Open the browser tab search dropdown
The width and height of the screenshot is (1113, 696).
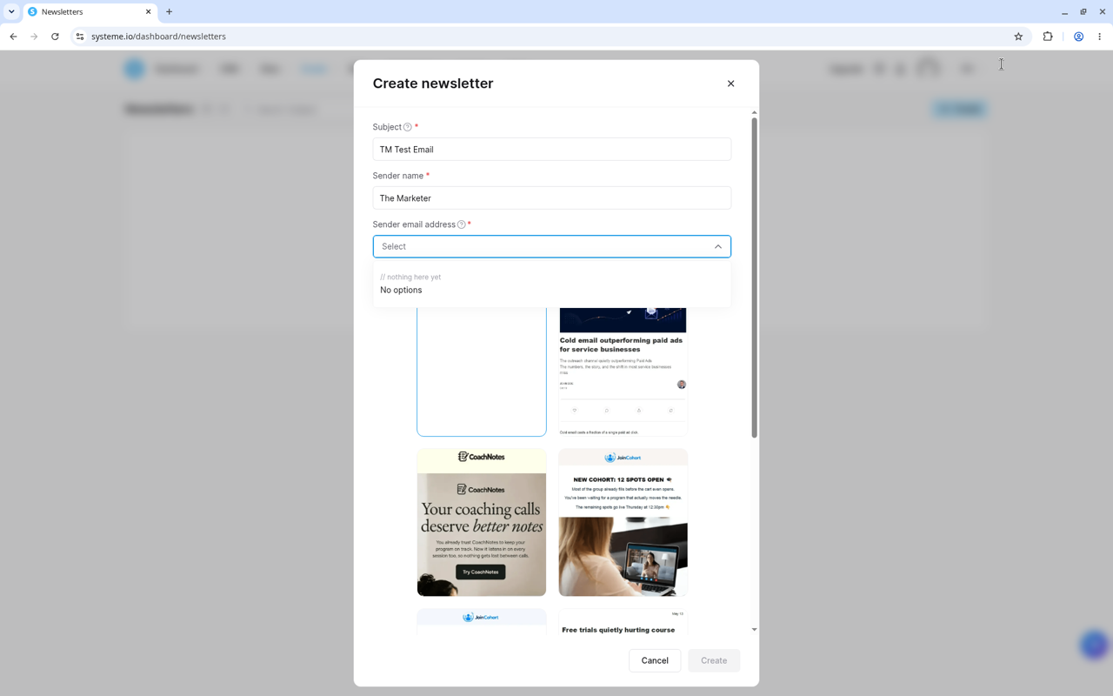(x=11, y=12)
